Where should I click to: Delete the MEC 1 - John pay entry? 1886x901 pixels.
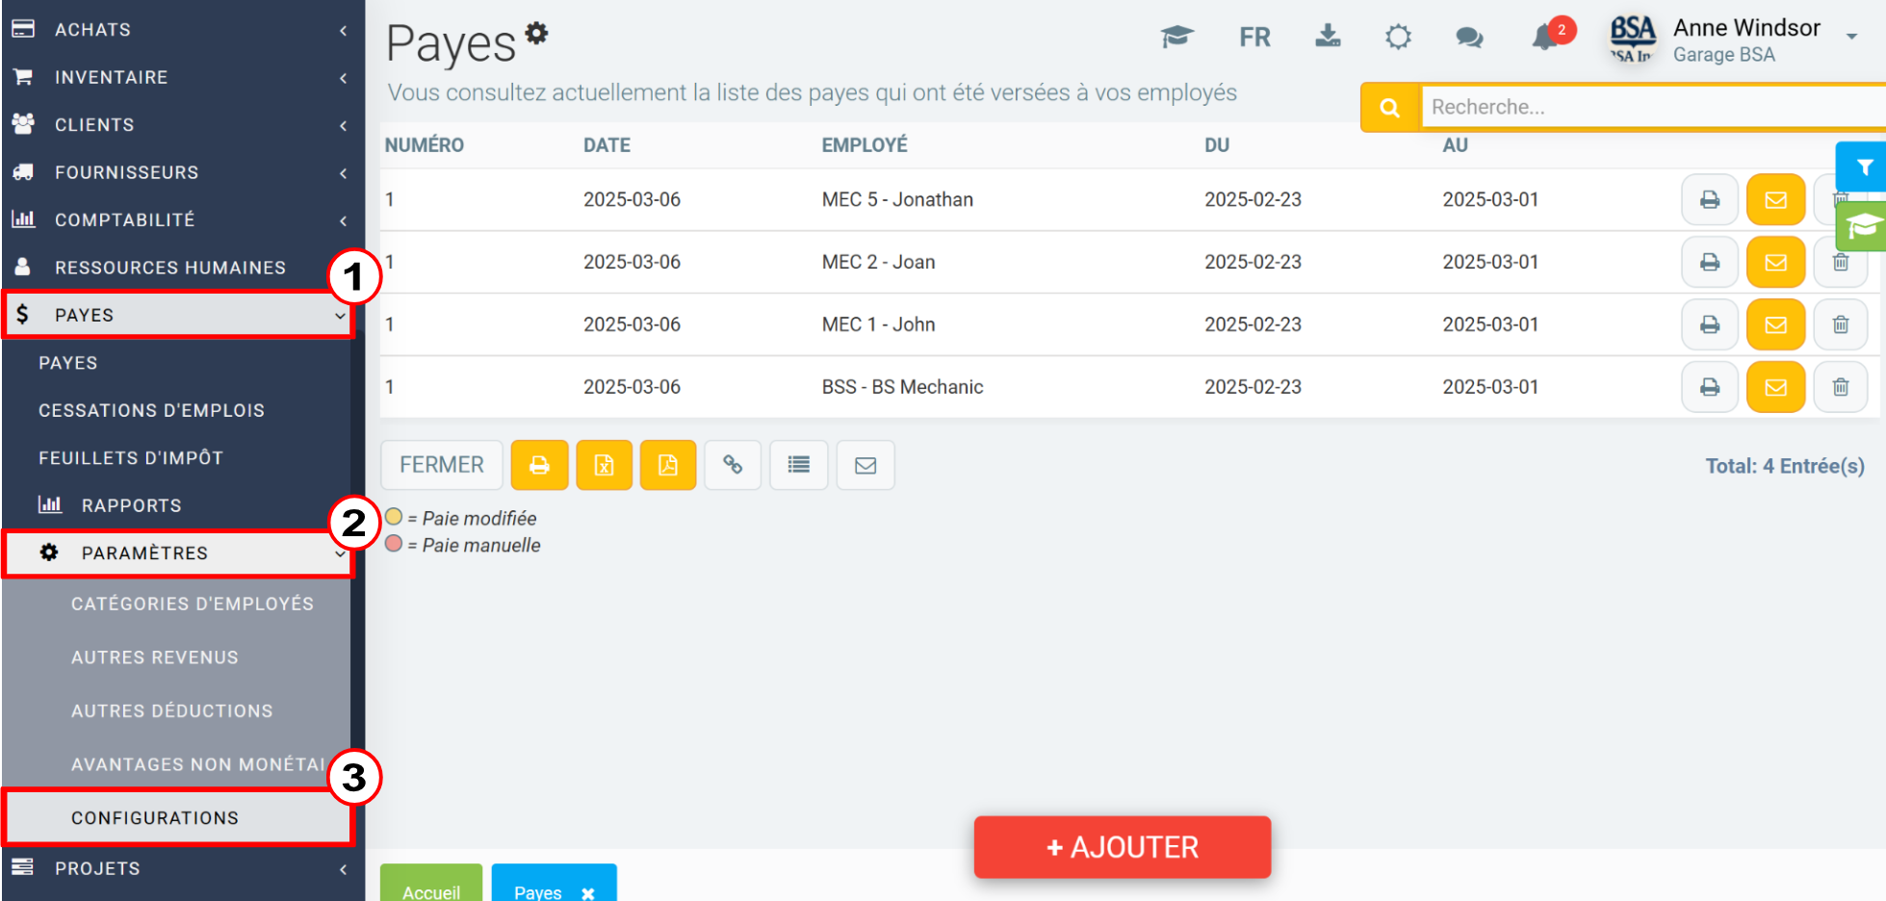(1840, 325)
